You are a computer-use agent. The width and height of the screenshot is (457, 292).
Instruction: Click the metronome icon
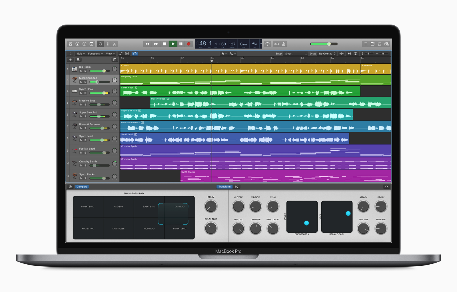[283, 44]
